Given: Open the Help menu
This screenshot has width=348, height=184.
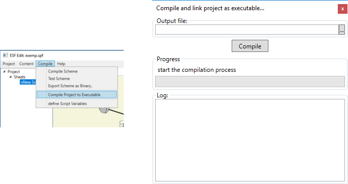Looking at the screenshot, I should pos(61,64).
